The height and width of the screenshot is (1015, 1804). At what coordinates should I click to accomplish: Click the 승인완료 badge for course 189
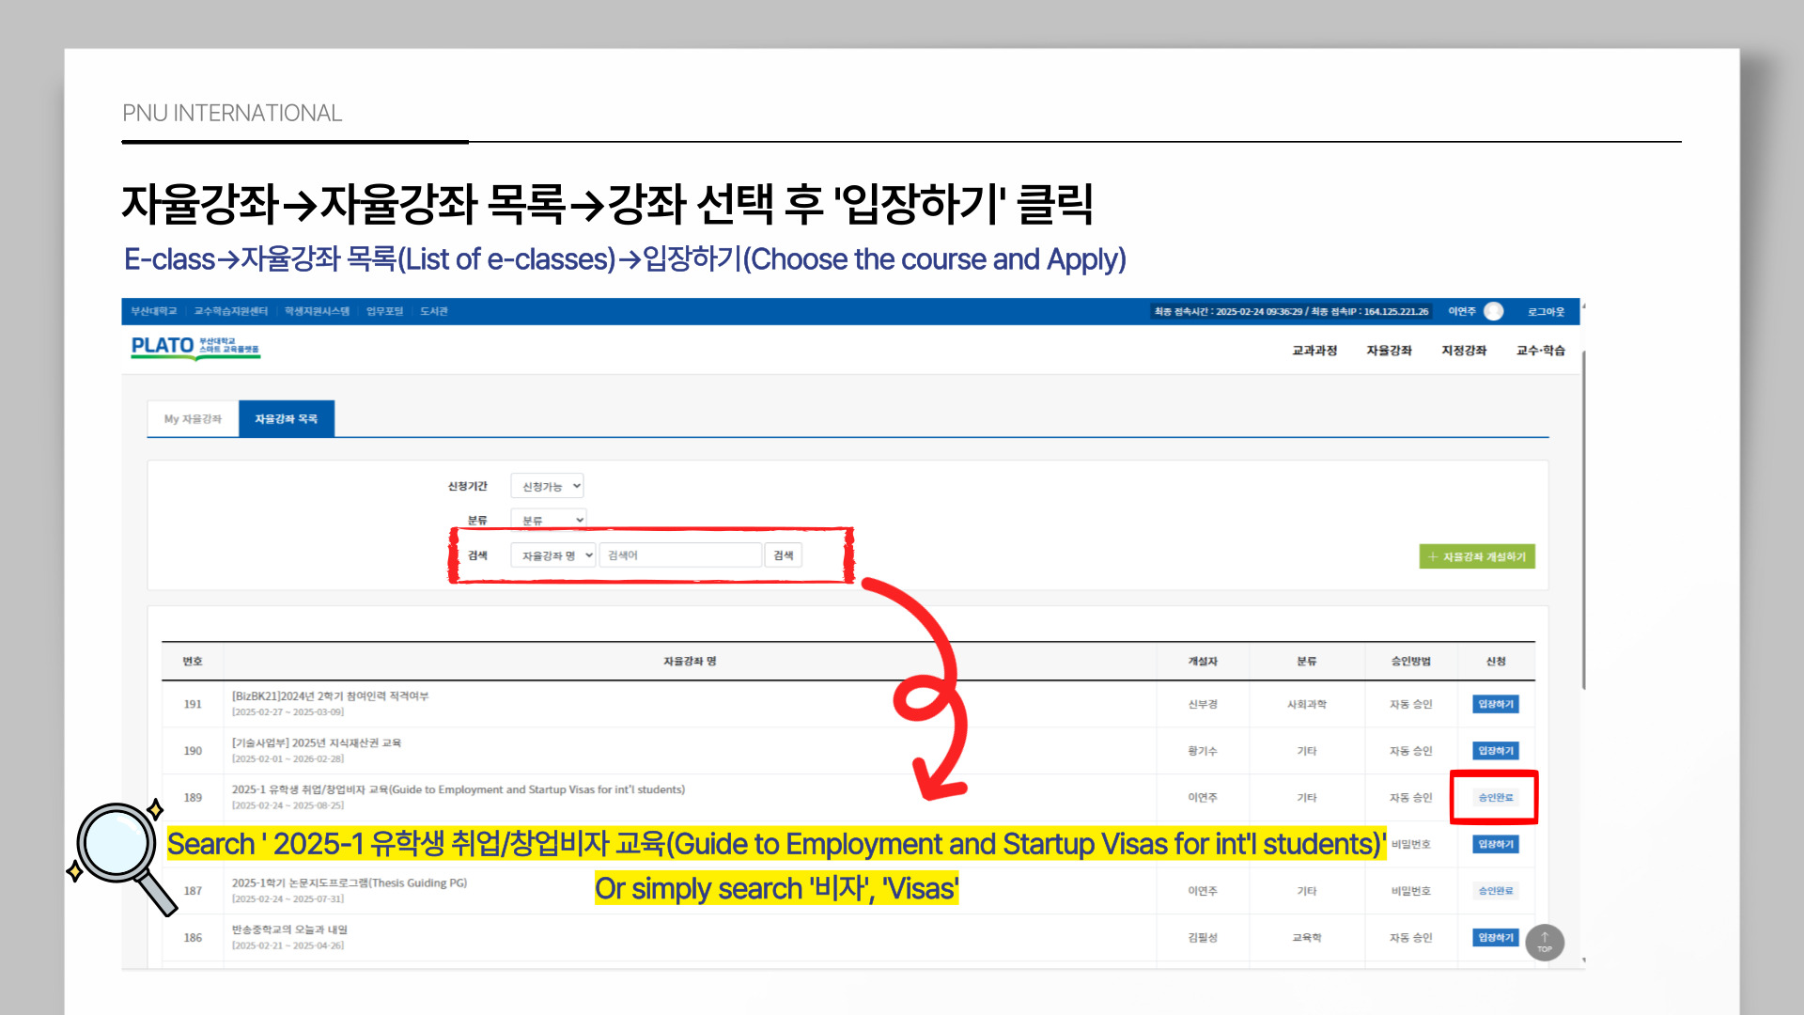(x=1495, y=798)
